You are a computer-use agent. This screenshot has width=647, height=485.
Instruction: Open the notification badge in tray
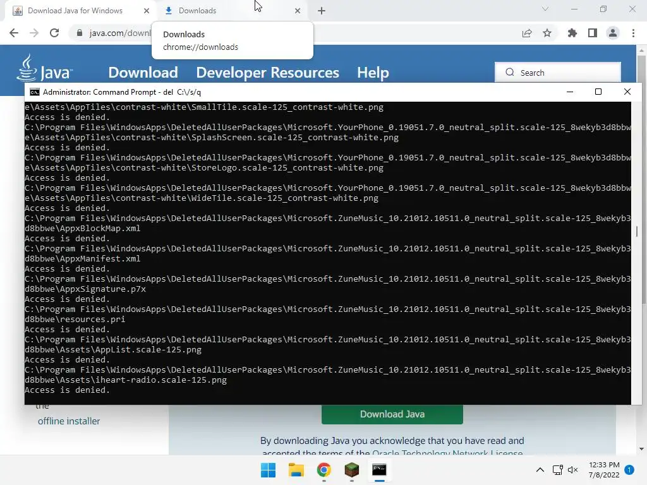tap(629, 470)
